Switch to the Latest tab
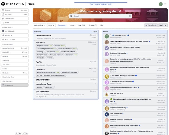 pyautogui.click(x=72, y=25)
